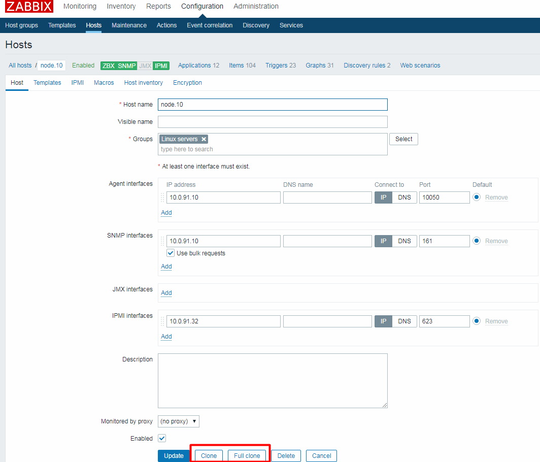Open the Reports menu
540x462 pixels.
click(158, 7)
